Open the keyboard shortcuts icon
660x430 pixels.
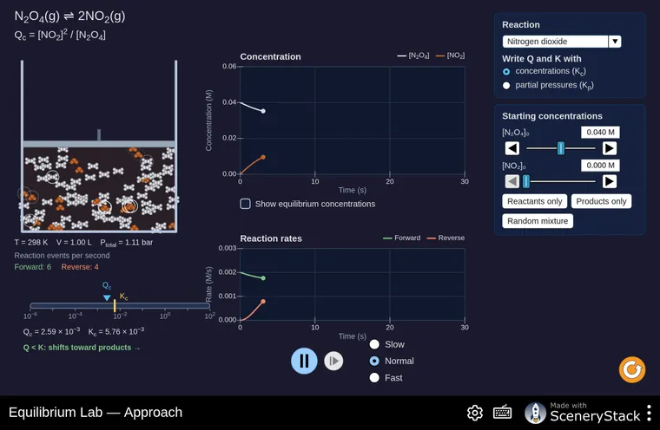(502, 413)
